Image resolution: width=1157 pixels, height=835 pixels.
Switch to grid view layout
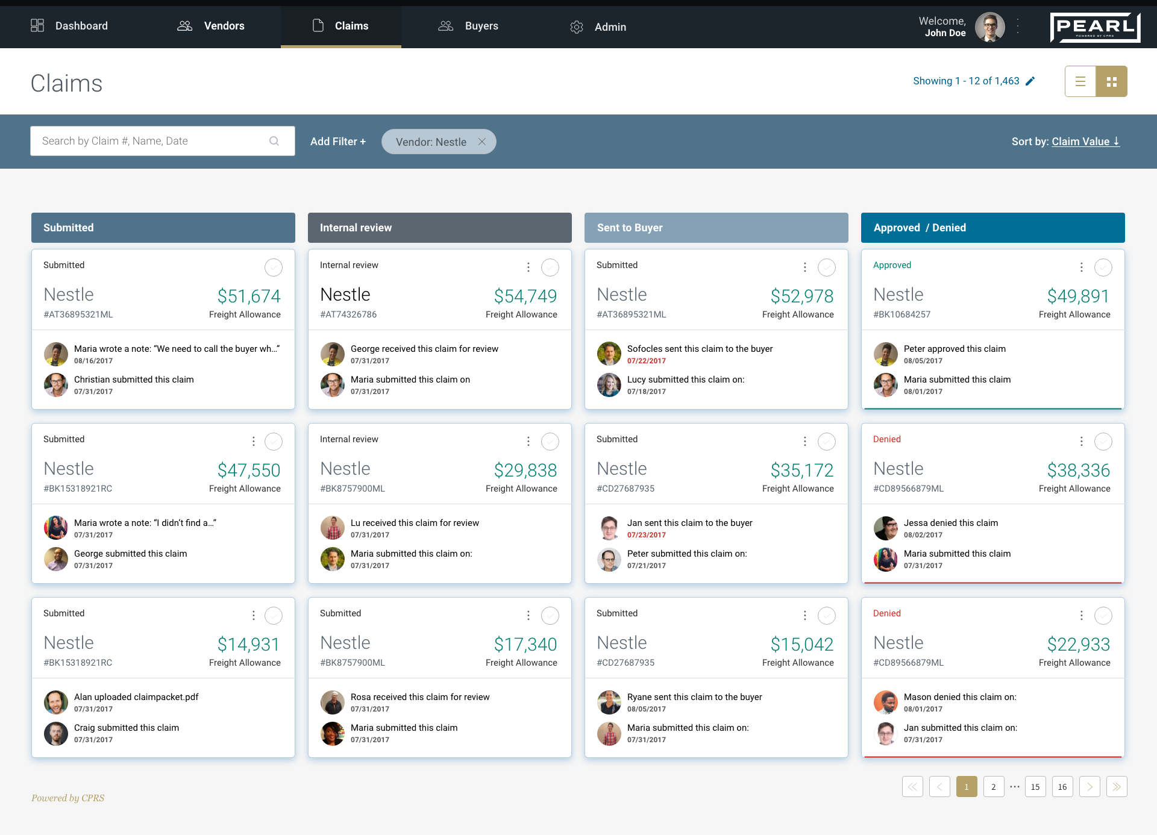click(1111, 81)
